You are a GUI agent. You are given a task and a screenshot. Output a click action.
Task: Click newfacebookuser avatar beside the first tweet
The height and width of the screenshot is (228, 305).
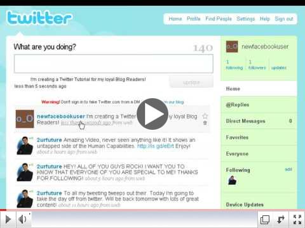(x=25, y=119)
